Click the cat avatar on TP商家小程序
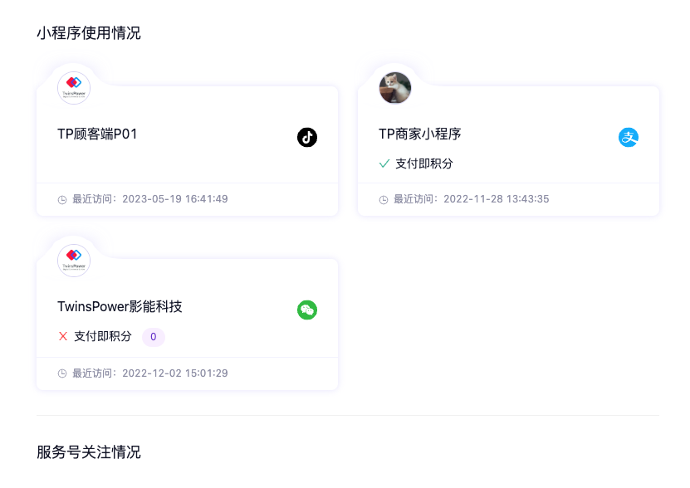This screenshot has height=488, width=690. 395,88
